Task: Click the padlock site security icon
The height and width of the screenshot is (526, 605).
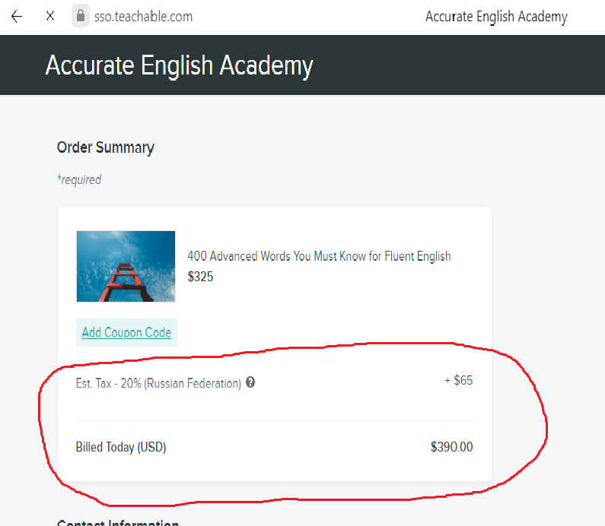Action: pyautogui.click(x=80, y=16)
